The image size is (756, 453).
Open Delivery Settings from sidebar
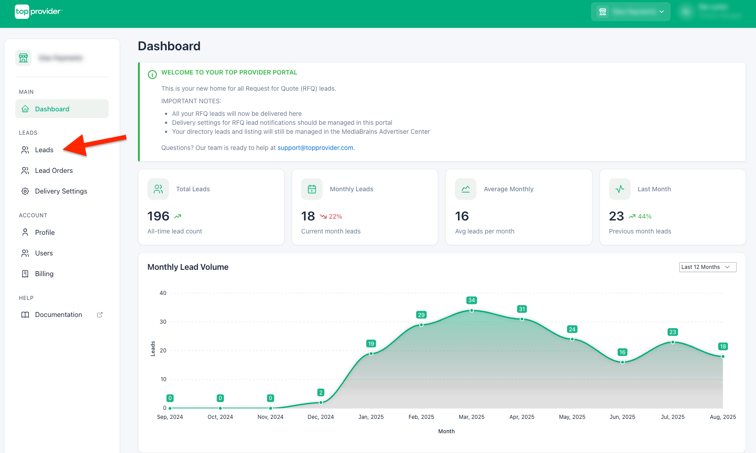pos(61,191)
